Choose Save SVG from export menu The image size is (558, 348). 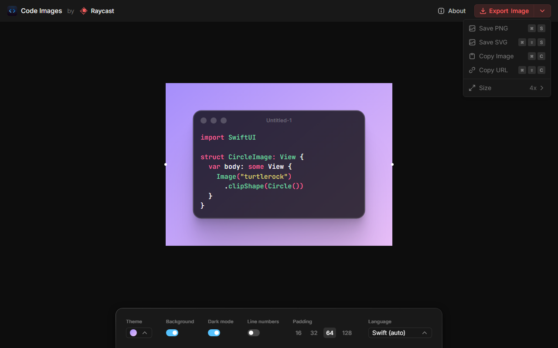[507, 42]
